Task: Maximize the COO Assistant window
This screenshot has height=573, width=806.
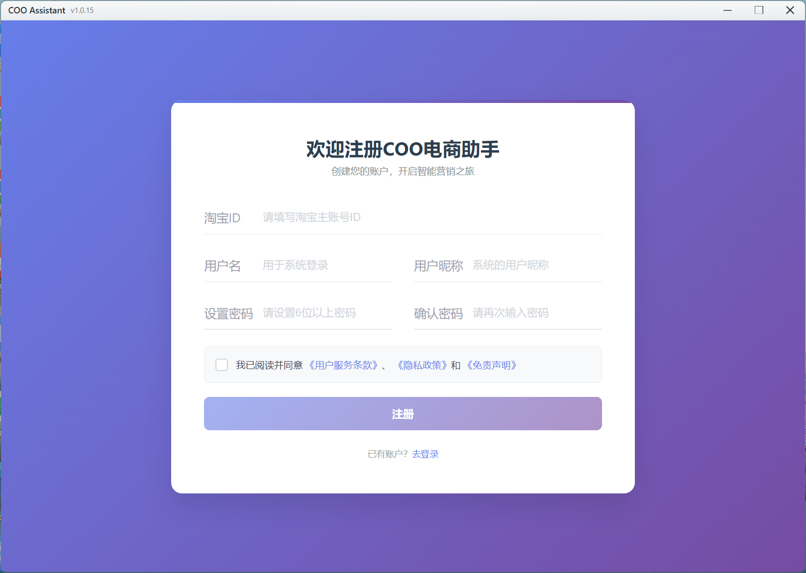Action: click(759, 10)
